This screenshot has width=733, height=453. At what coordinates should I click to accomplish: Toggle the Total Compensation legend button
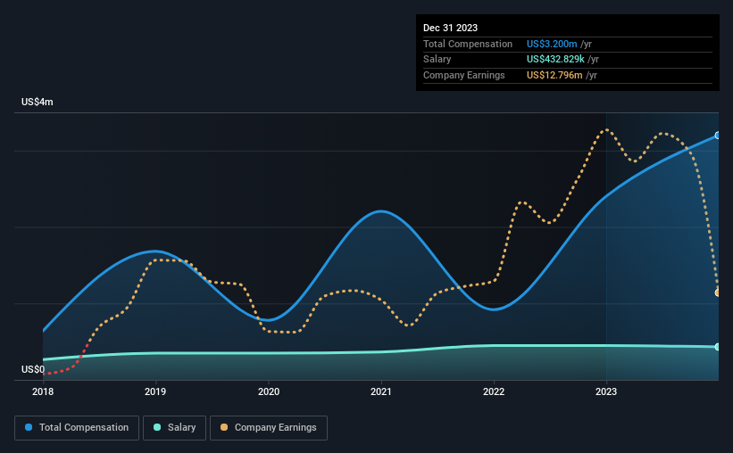(x=77, y=428)
